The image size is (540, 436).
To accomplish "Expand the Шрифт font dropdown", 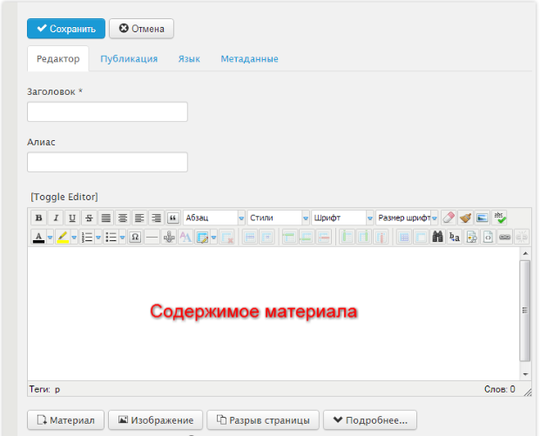I will 343,218.
